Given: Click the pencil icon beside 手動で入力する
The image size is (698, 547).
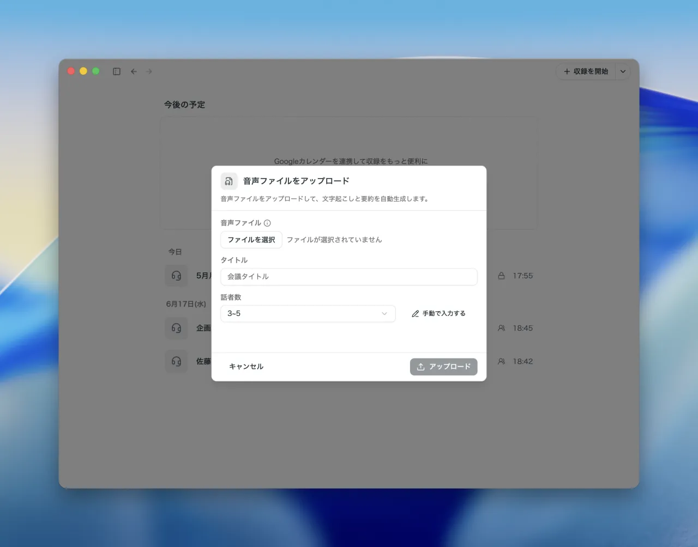Looking at the screenshot, I should 416,314.
